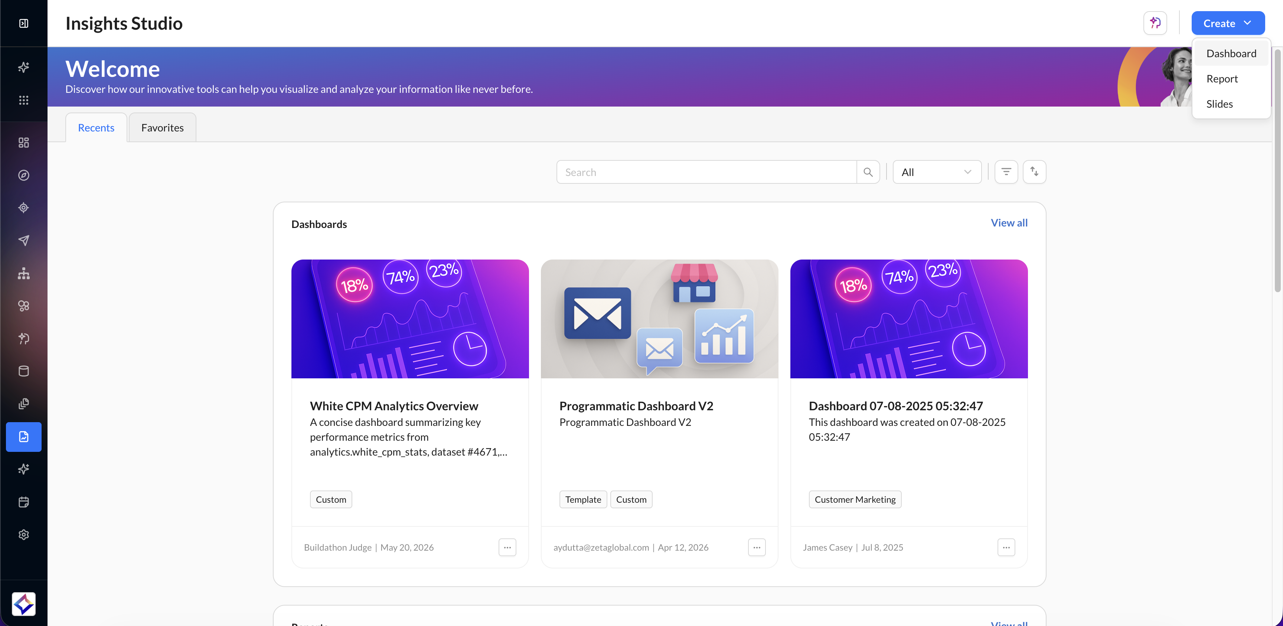Click the magnifying glass search icon
This screenshot has height=626, width=1283.
tap(868, 172)
